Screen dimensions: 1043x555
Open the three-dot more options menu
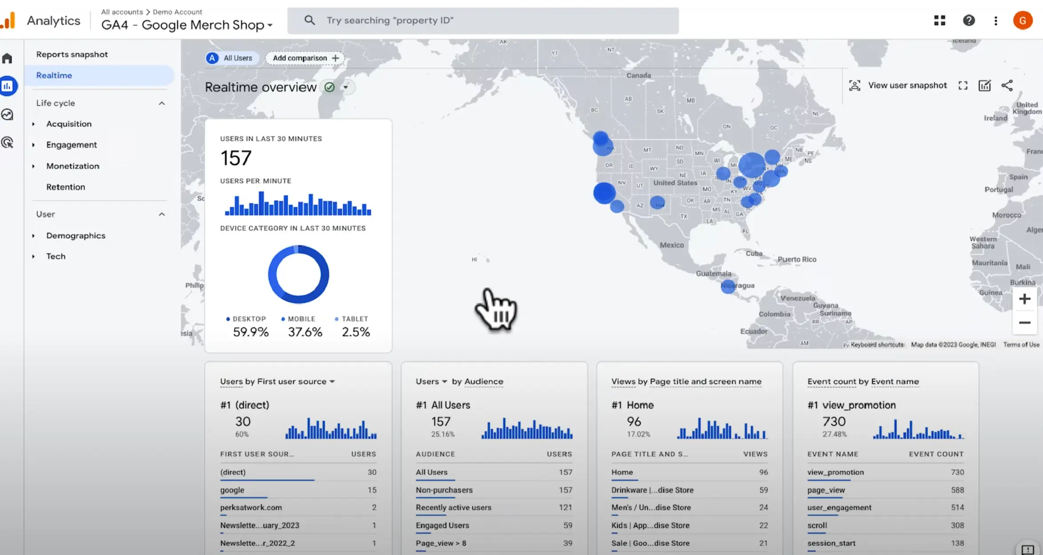pyautogui.click(x=995, y=20)
